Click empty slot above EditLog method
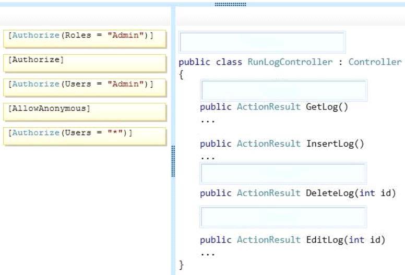 click(283, 217)
